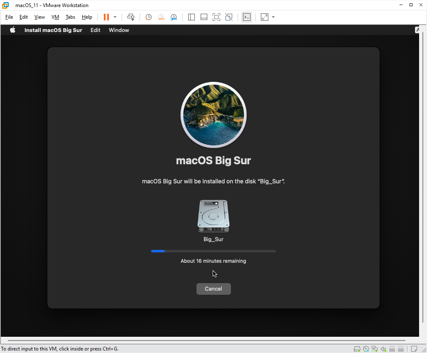Click the Send Ctrl+Alt+Del toolbar icon
Image resolution: width=427 pixels, height=353 pixels.
click(x=131, y=17)
